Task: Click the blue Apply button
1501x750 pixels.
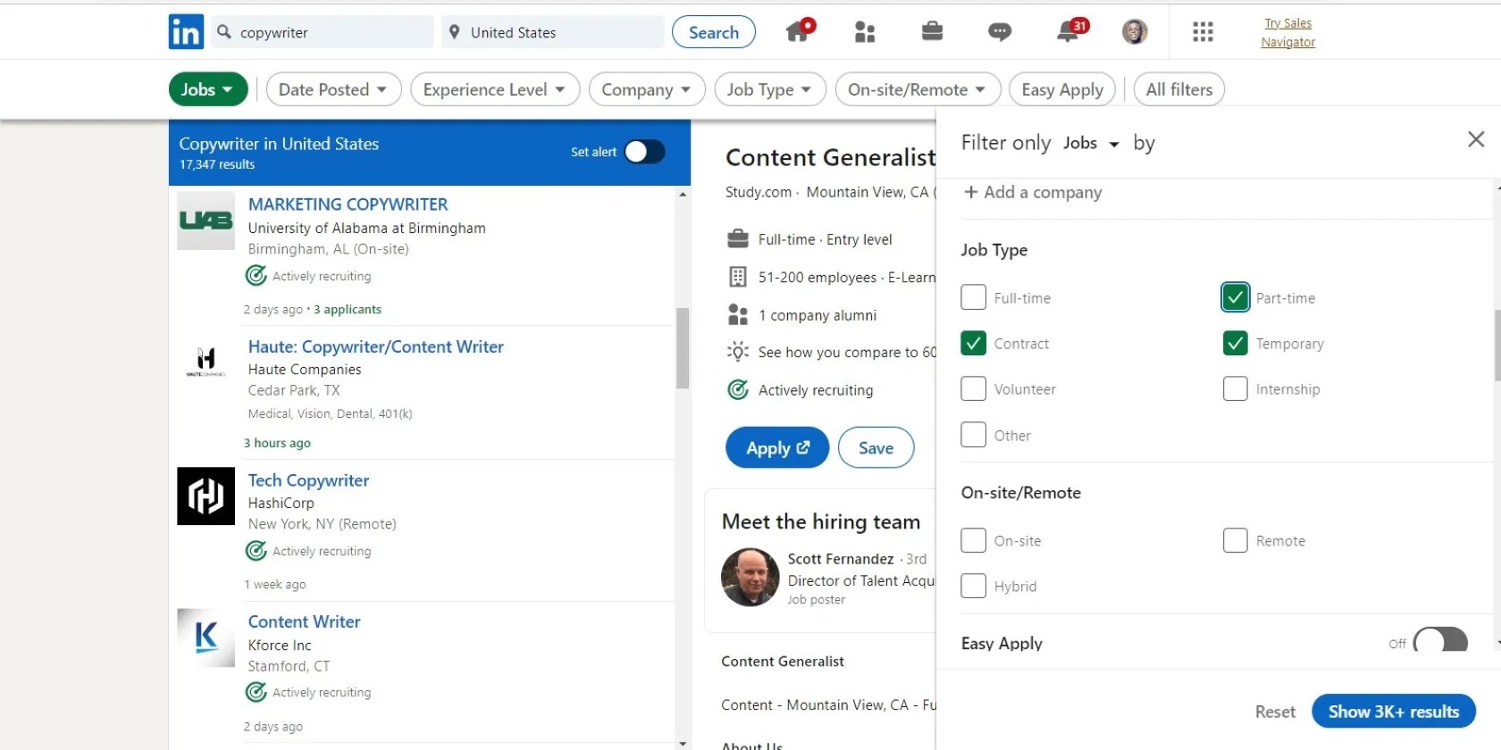Action: point(777,447)
